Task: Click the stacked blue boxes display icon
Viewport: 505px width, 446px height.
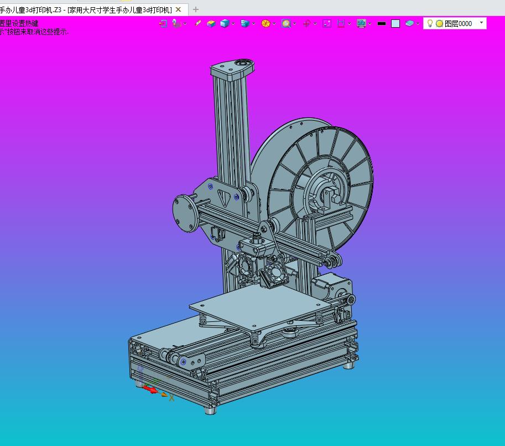Action: (x=245, y=23)
